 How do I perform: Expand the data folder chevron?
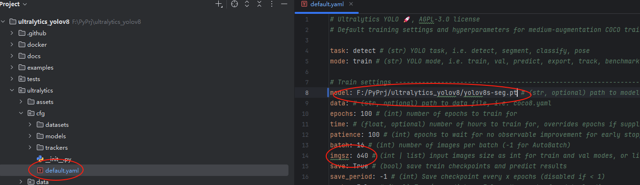pos(21,182)
